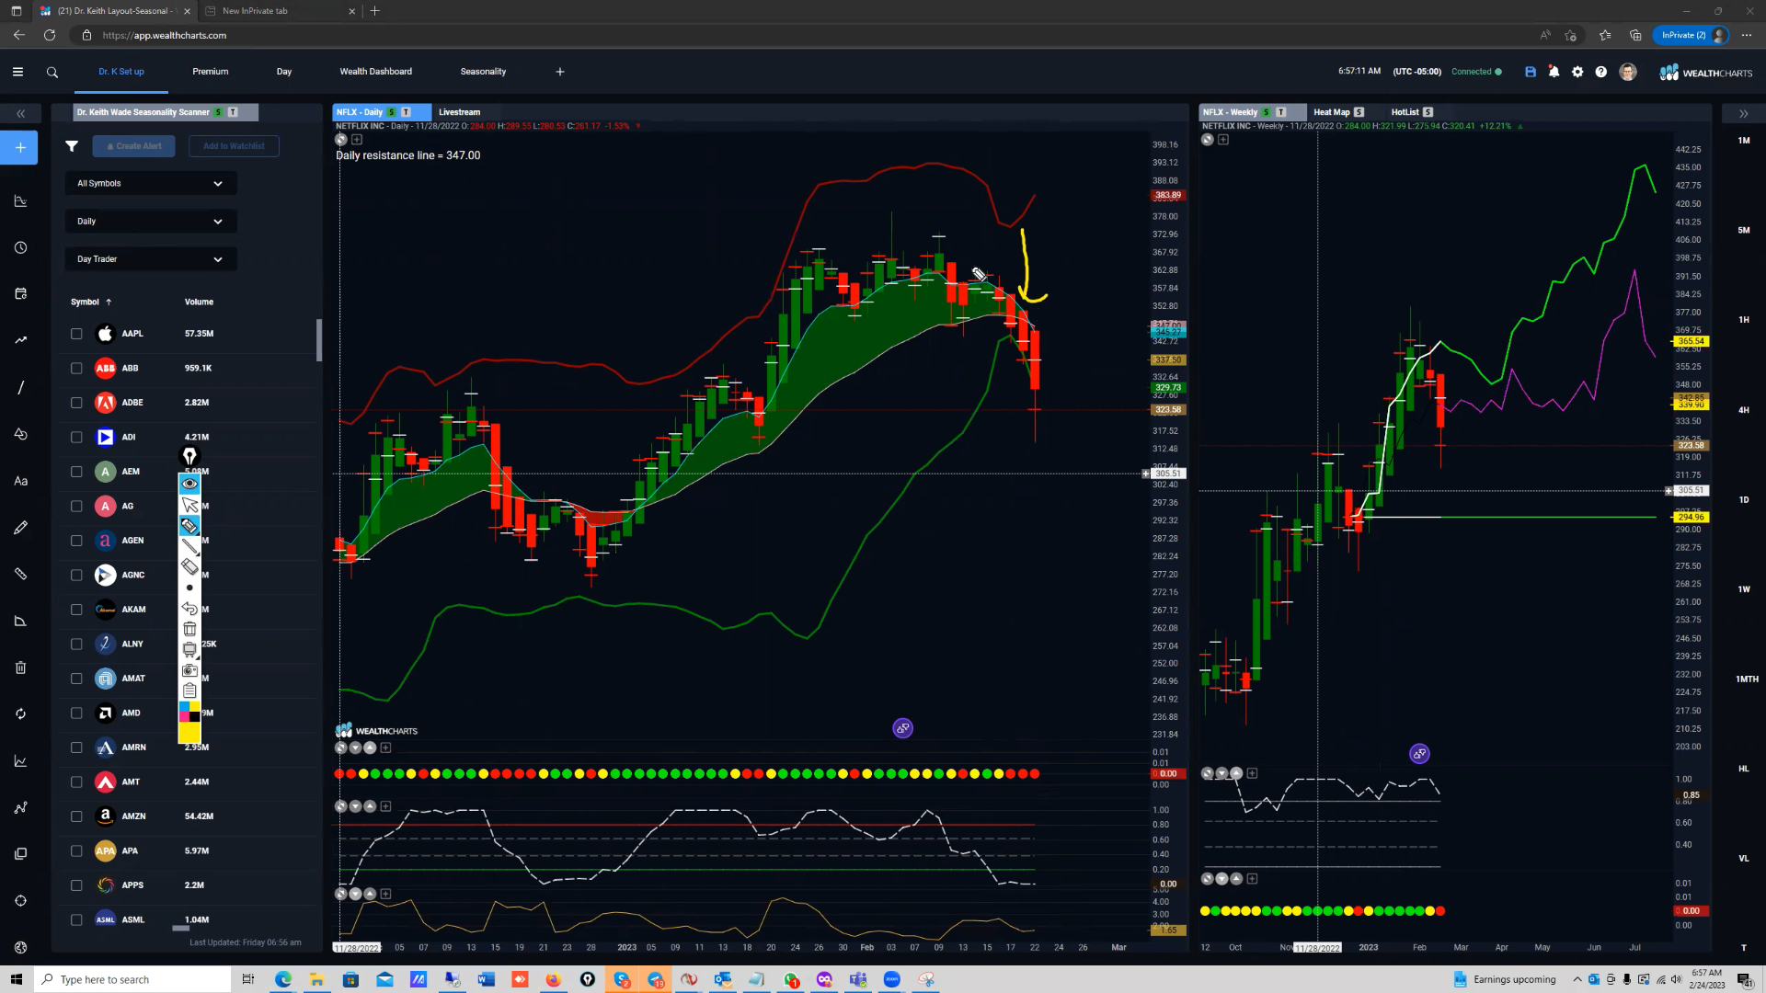Image resolution: width=1766 pixels, height=993 pixels.
Task: Click the Create Alert button
Action: [x=134, y=146]
